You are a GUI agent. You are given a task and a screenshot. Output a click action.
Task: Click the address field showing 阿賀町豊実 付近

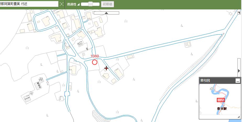point(29,4)
